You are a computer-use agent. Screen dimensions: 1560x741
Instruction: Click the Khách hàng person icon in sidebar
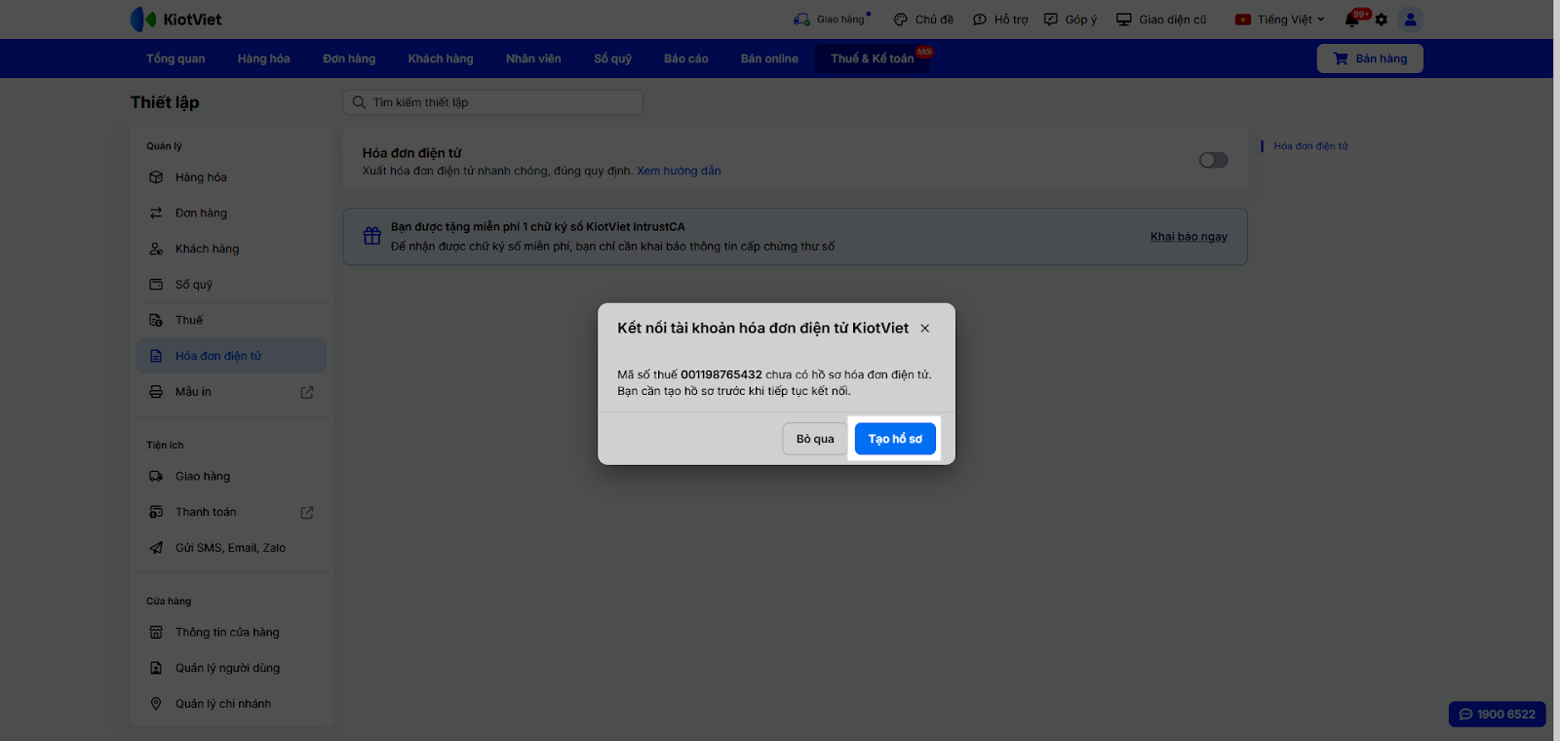tap(156, 249)
